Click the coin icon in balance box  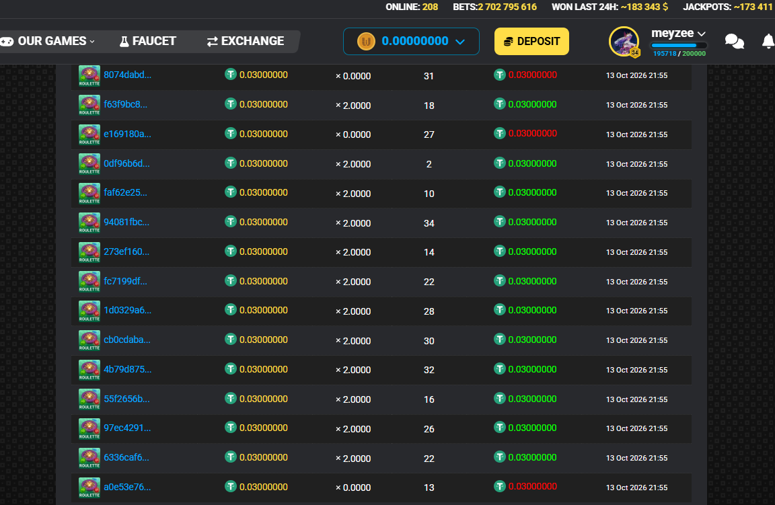[x=366, y=41]
